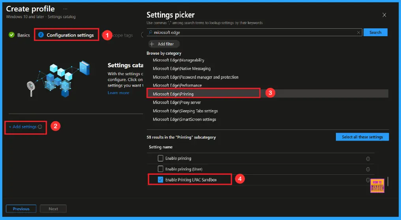This screenshot has height=220, width=401.
Task: Open info for Enable printing setting
Action: pyautogui.click(x=368, y=159)
